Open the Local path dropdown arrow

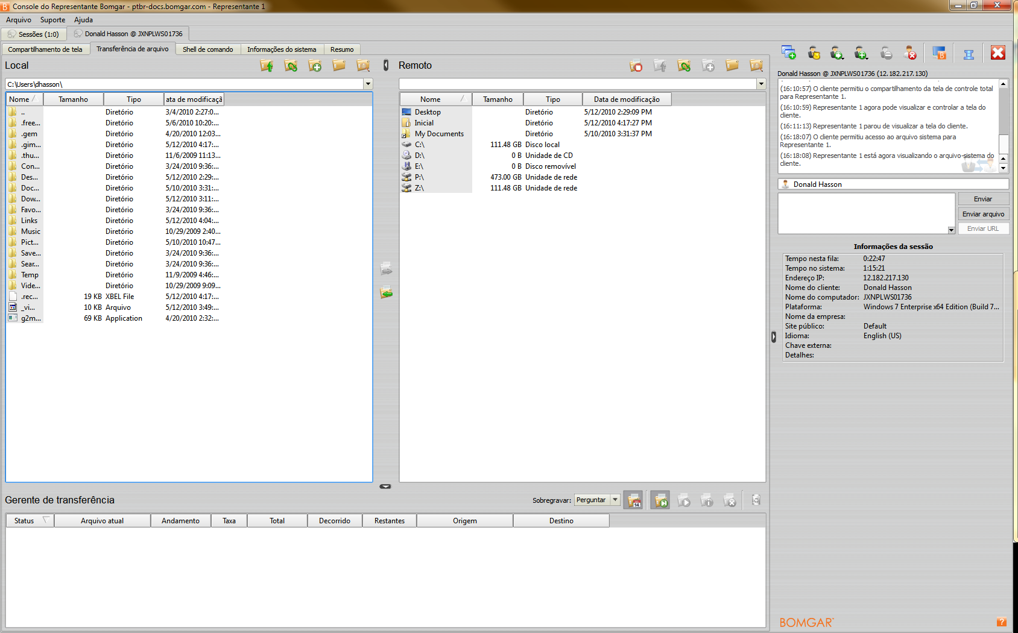(x=368, y=84)
